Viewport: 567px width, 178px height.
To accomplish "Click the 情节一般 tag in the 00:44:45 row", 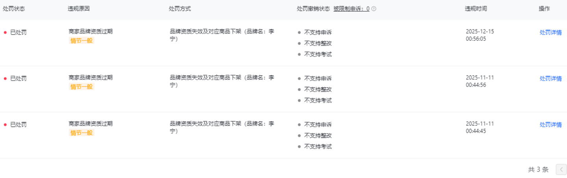I will coord(82,133).
